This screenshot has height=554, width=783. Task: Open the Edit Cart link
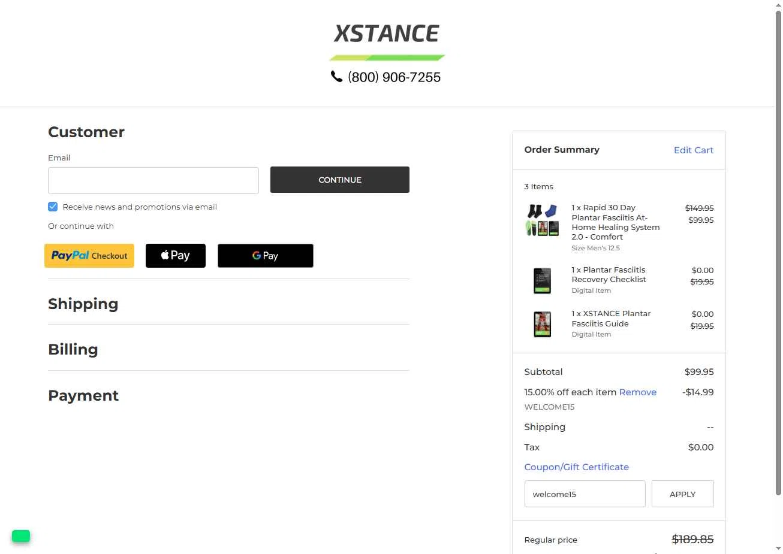tap(694, 150)
